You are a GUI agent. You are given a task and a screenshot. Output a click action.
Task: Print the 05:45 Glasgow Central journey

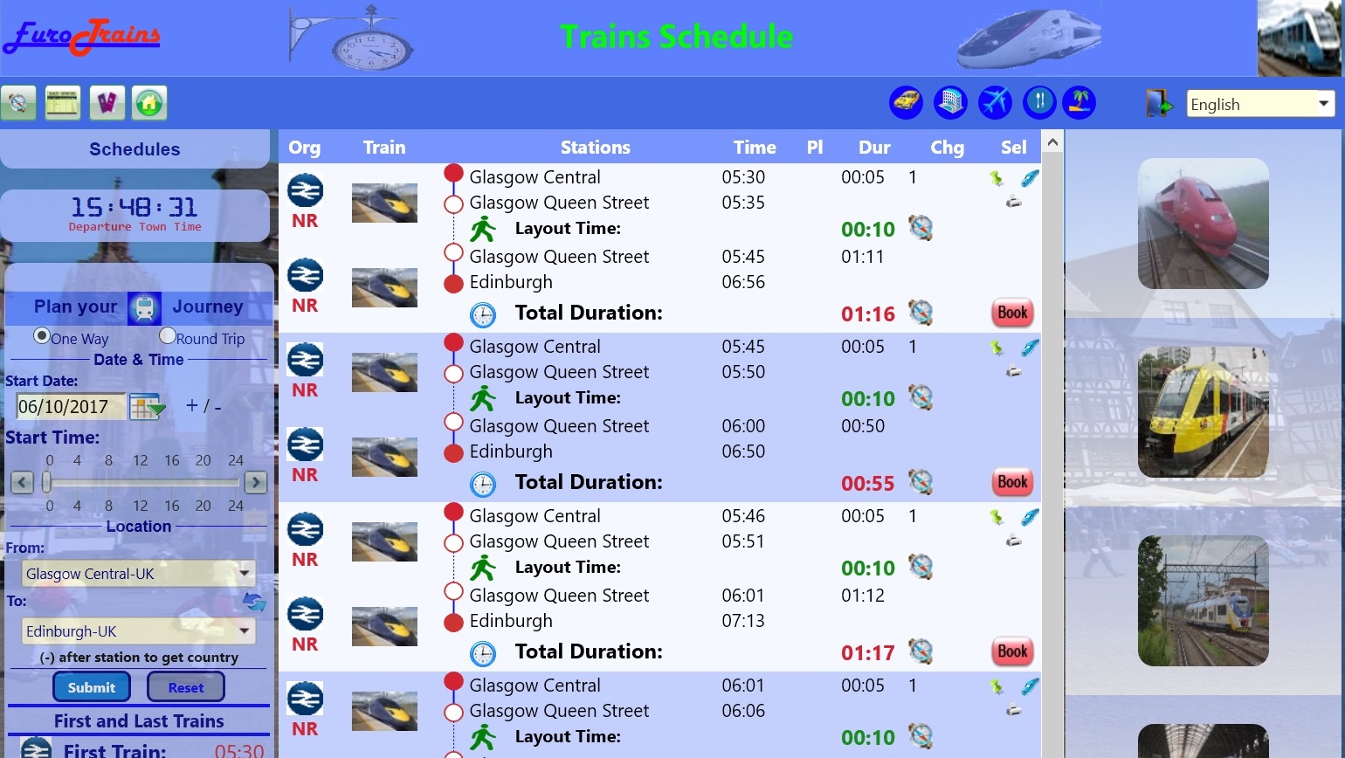(1013, 371)
